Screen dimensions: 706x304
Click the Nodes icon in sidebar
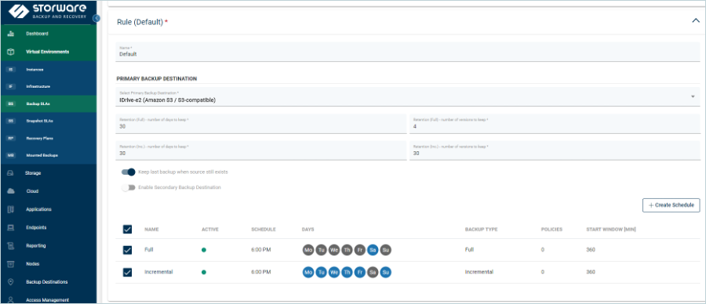(x=11, y=264)
